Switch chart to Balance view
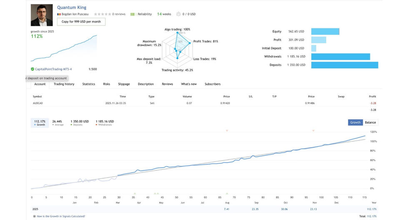This screenshot has width=408, height=220. tap(370, 122)
